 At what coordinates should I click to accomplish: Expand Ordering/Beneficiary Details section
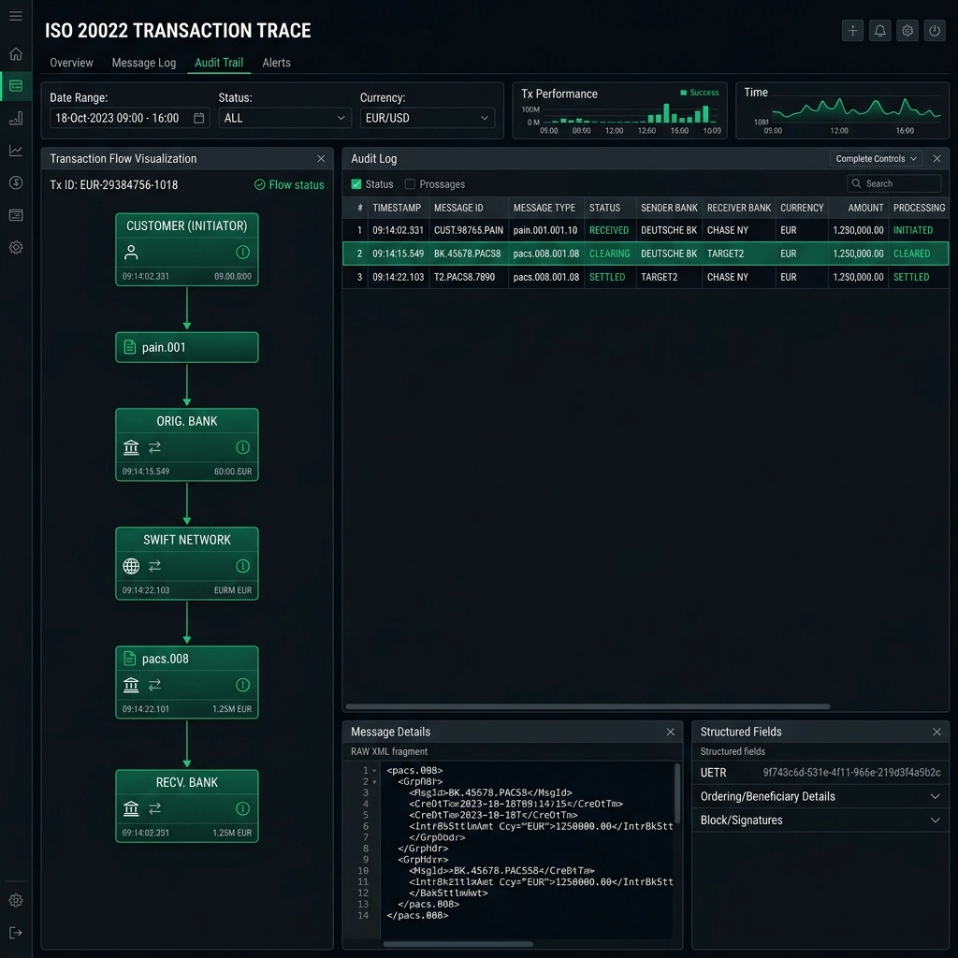[820, 796]
